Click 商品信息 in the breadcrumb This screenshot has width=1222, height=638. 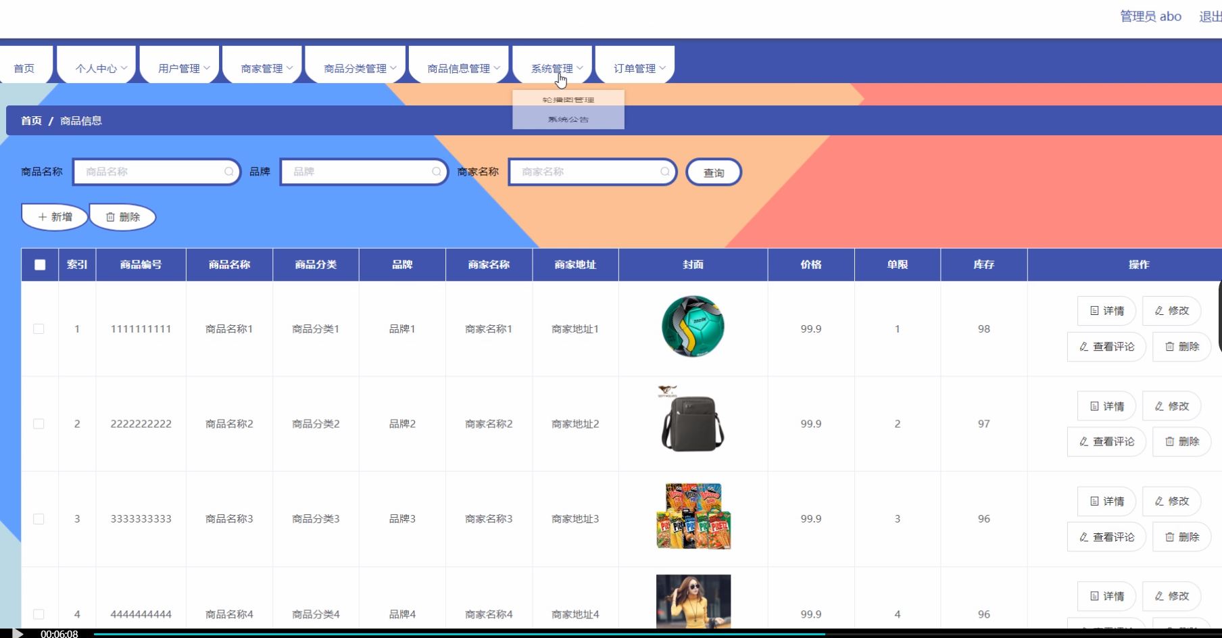click(81, 121)
